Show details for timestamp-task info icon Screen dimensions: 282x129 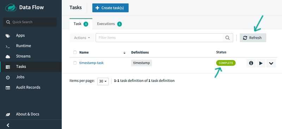click(251, 63)
